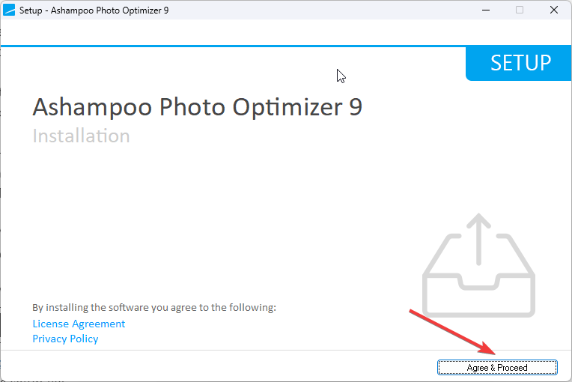
Task: Click the greyed-out maximize button
Action: [520, 10]
